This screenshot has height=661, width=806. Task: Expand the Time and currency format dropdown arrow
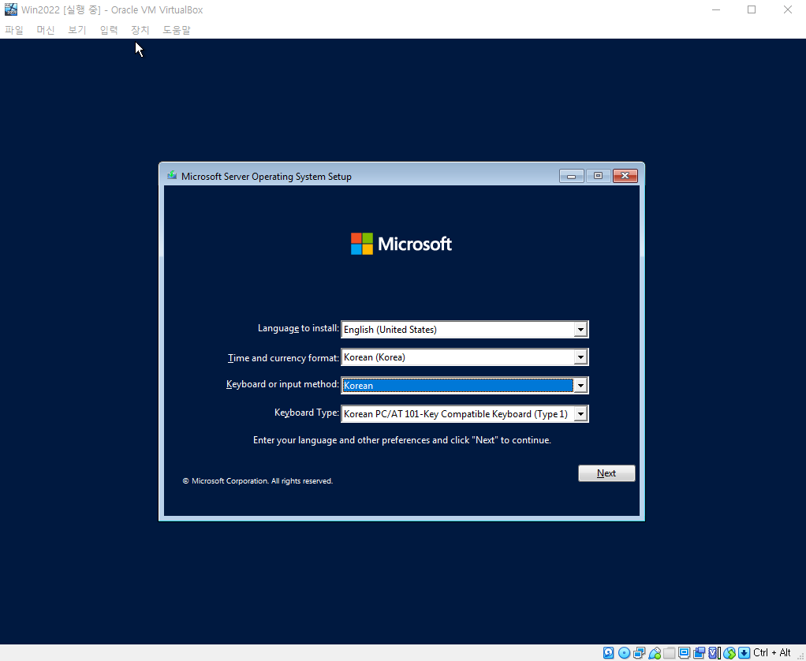[x=580, y=357]
